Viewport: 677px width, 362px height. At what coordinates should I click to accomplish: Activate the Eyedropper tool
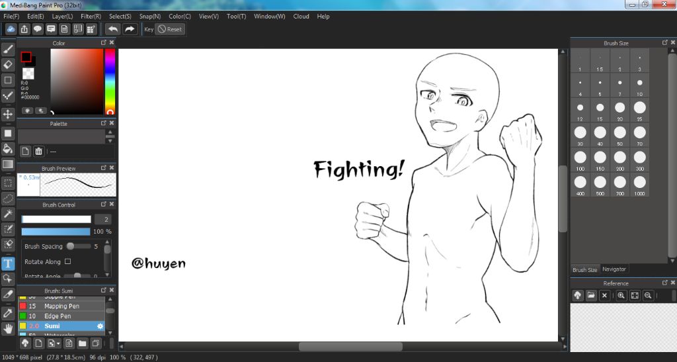click(x=8, y=313)
